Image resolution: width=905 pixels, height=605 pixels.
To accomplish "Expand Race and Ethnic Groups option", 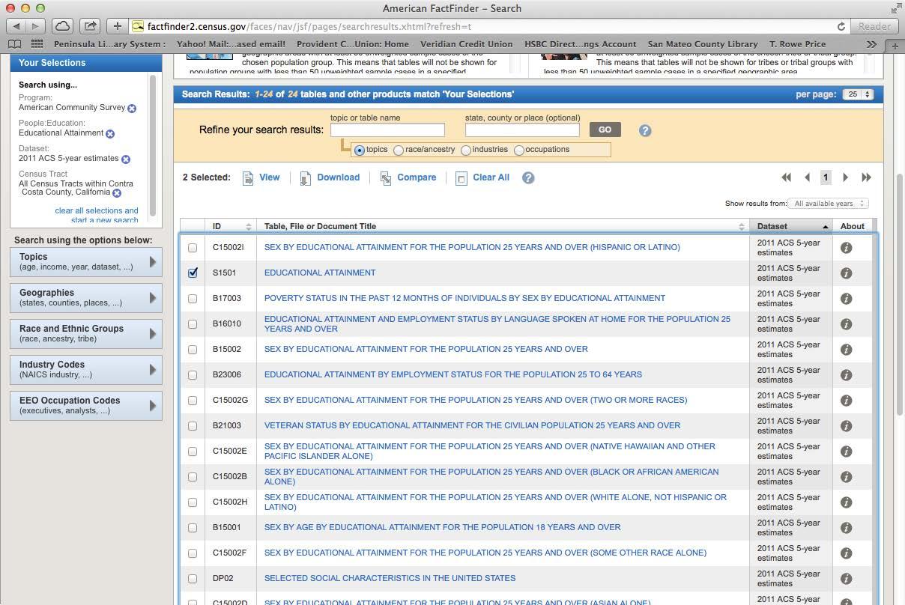I will [x=86, y=334].
